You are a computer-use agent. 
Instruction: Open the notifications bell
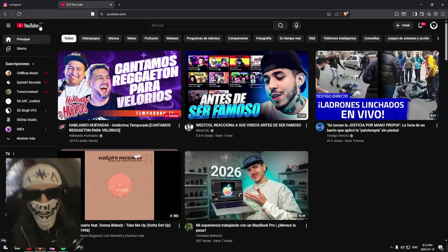tap(421, 25)
